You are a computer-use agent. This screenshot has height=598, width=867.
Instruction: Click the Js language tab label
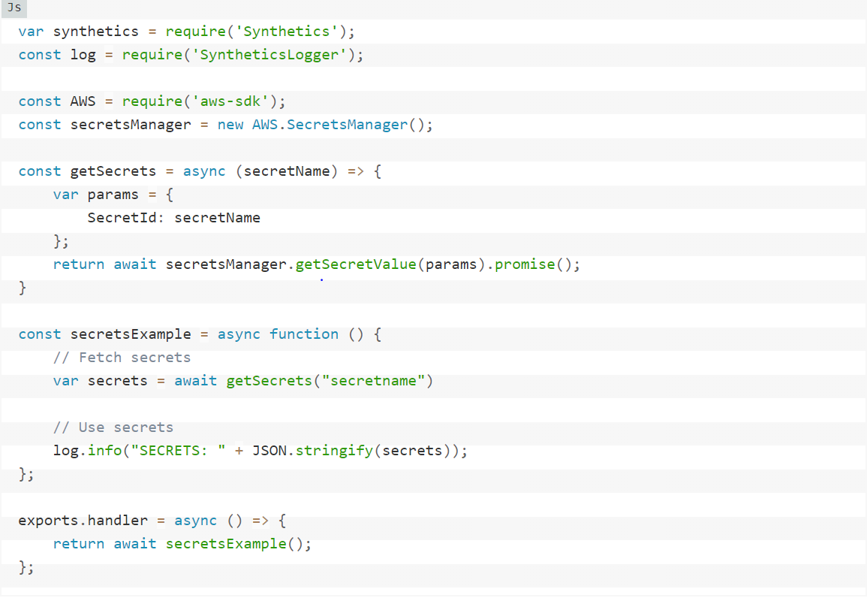14,8
